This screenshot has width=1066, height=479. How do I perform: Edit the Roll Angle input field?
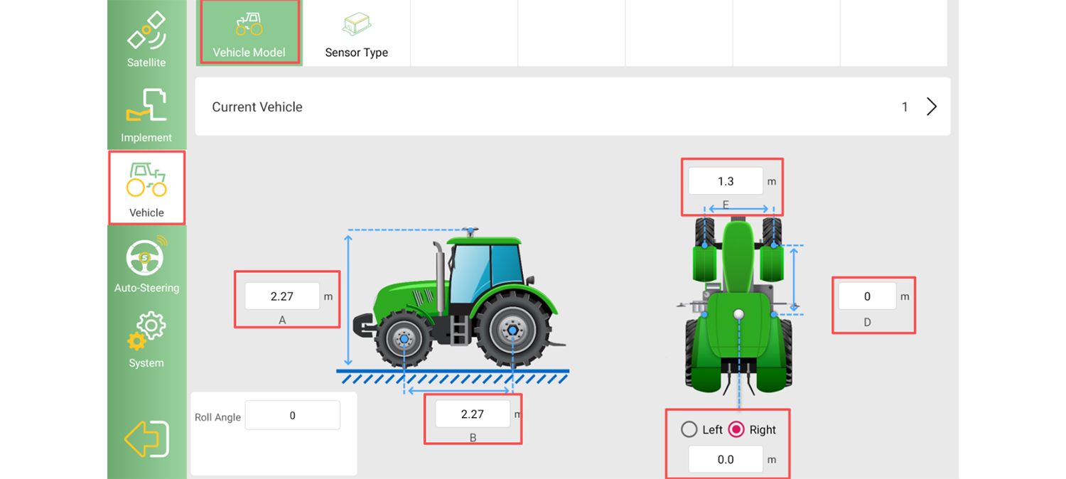click(292, 416)
